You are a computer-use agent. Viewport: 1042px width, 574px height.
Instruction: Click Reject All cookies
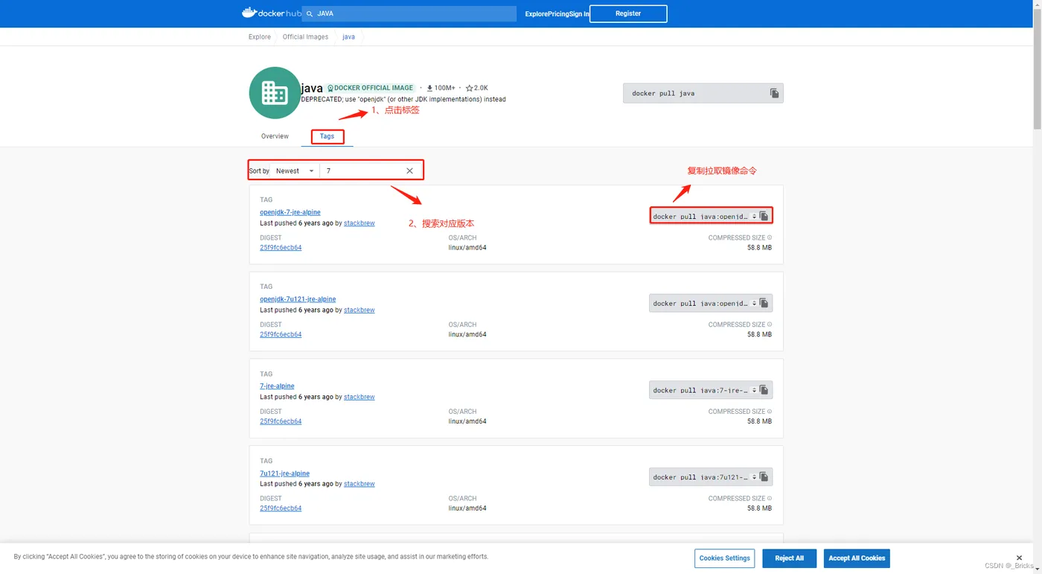pos(789,558)
